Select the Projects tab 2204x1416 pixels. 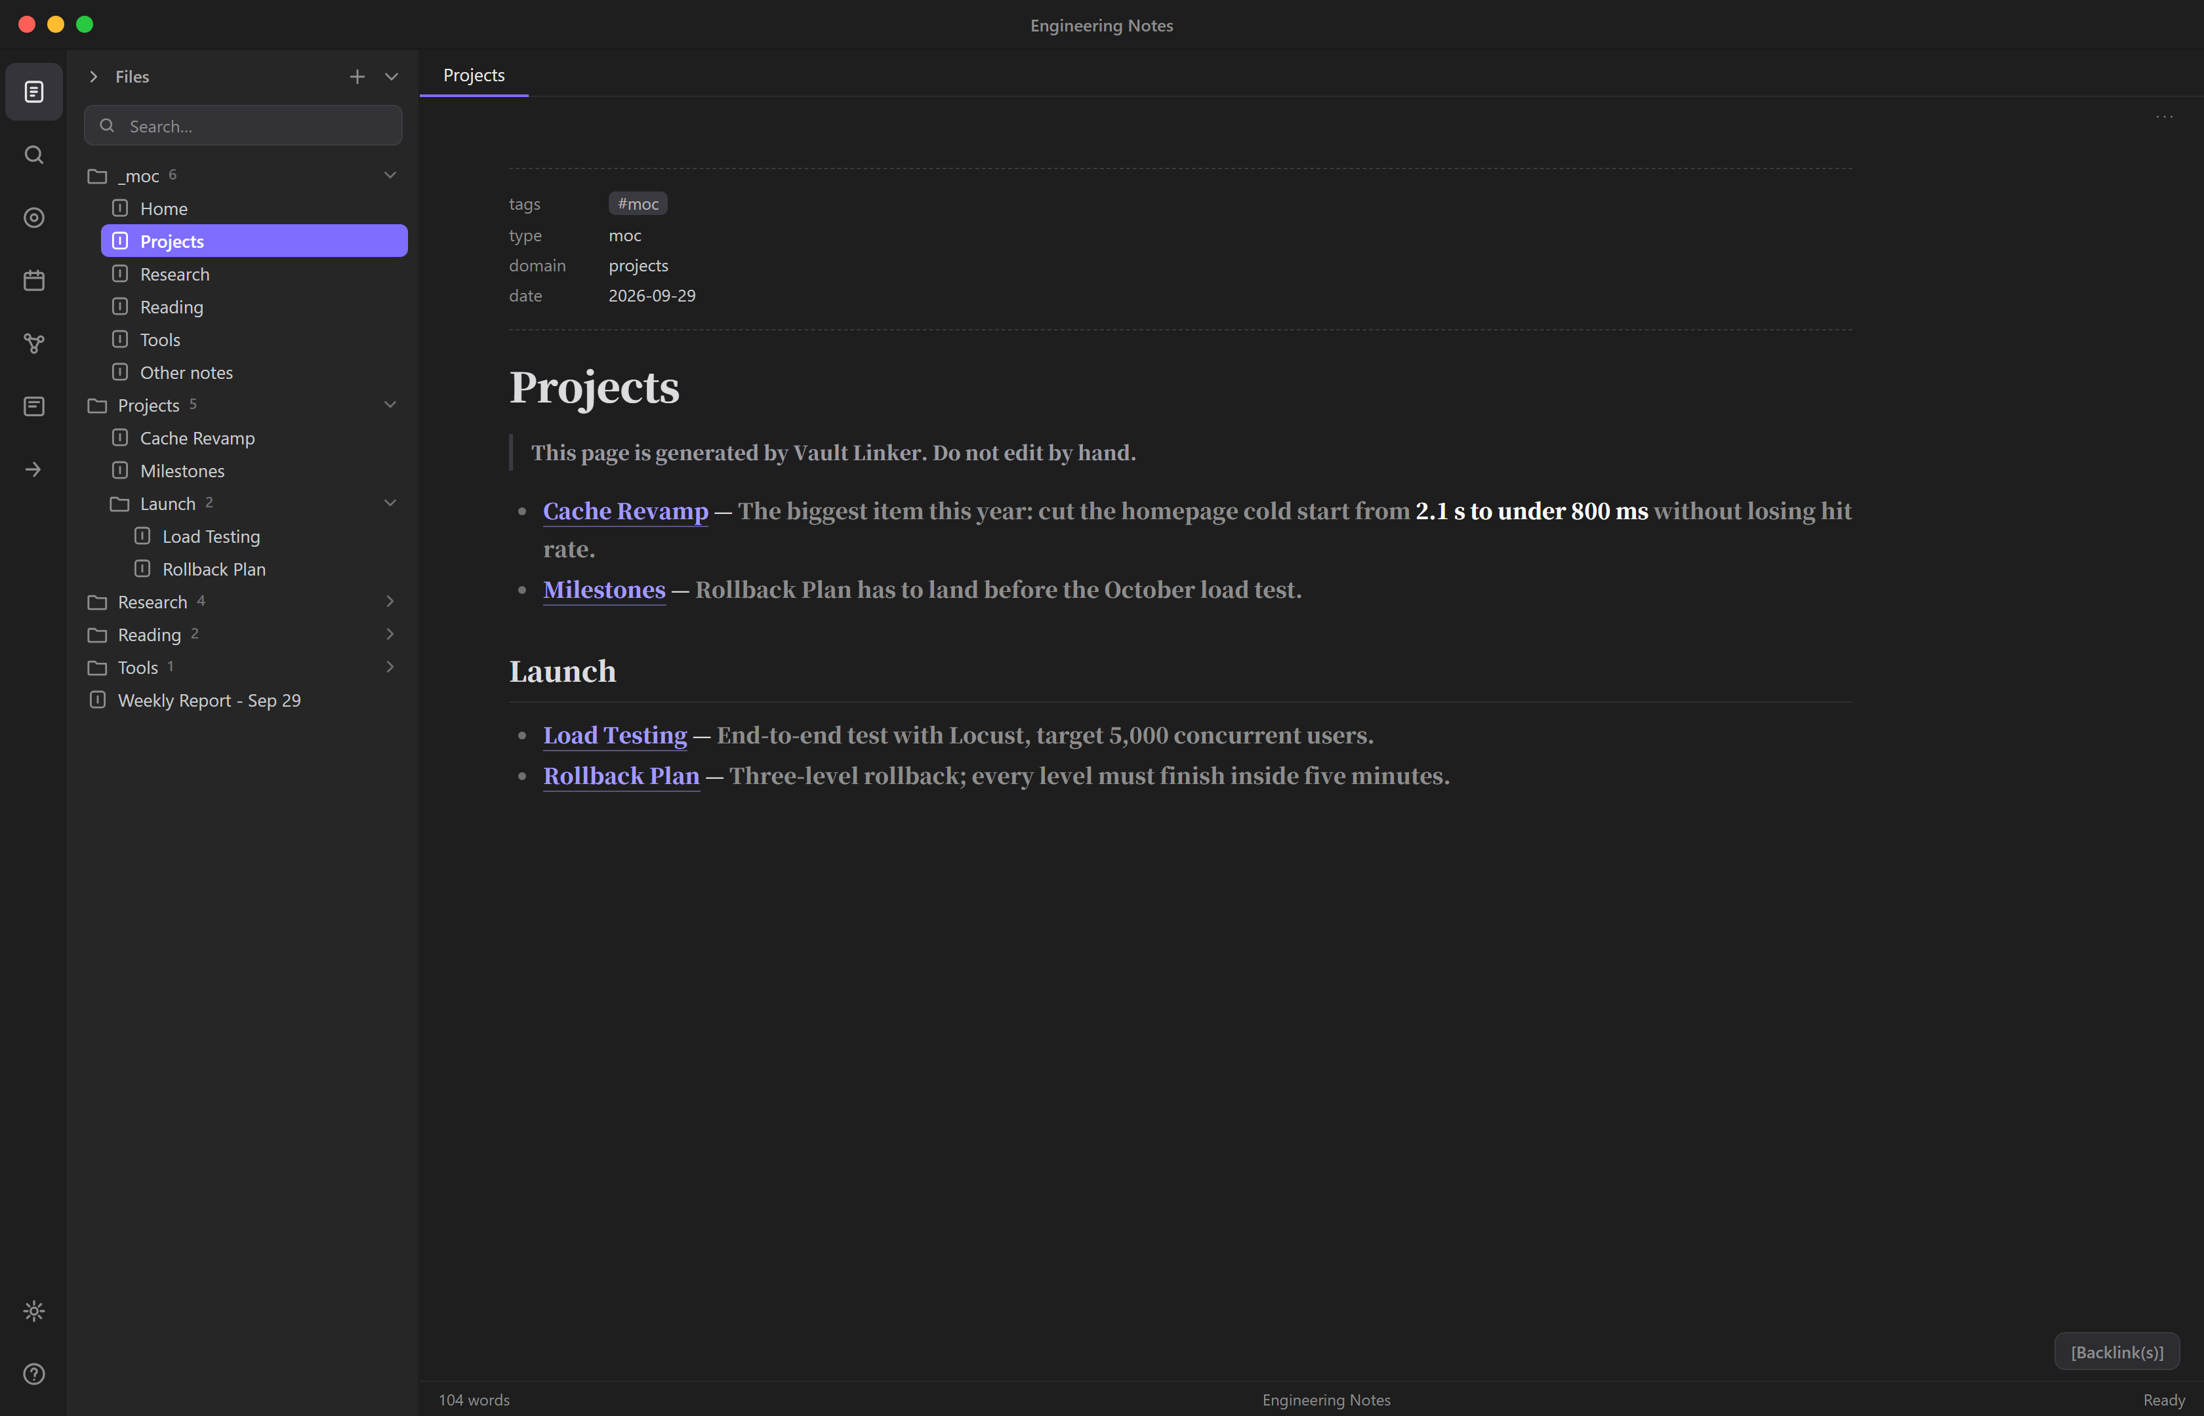point(474,75)
